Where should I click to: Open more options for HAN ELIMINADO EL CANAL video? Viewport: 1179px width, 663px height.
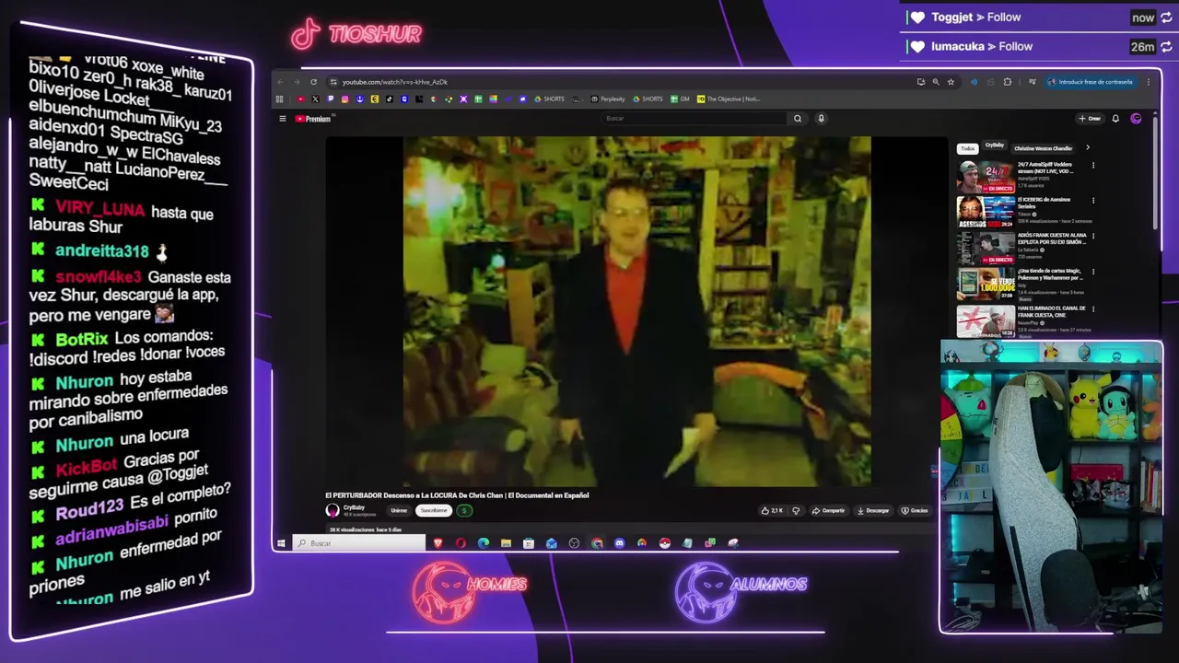point(1093,308)
